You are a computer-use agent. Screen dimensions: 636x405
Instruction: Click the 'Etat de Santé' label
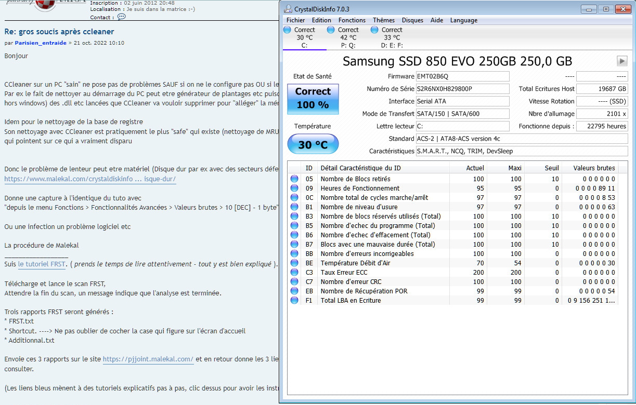pos(313,76)
